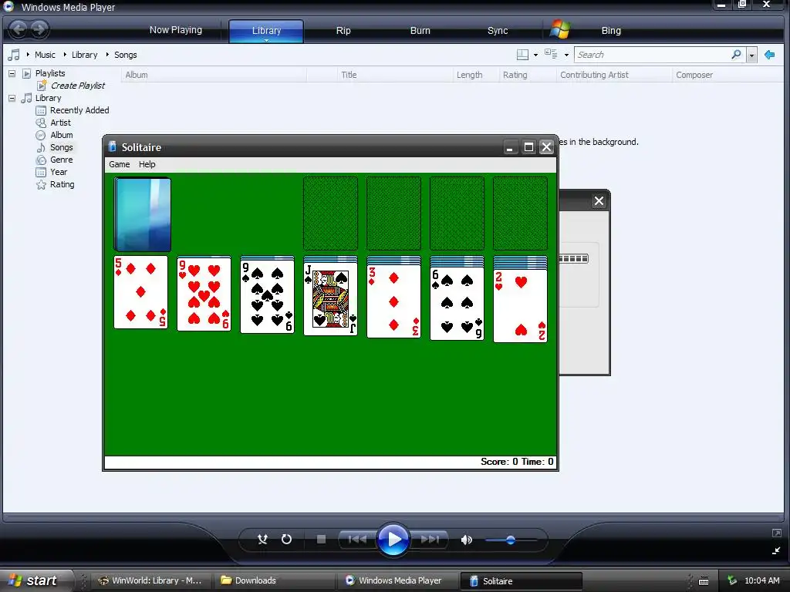Select Rating in the library tree
The height and width of the screenshot is (592, 790).
62,184
